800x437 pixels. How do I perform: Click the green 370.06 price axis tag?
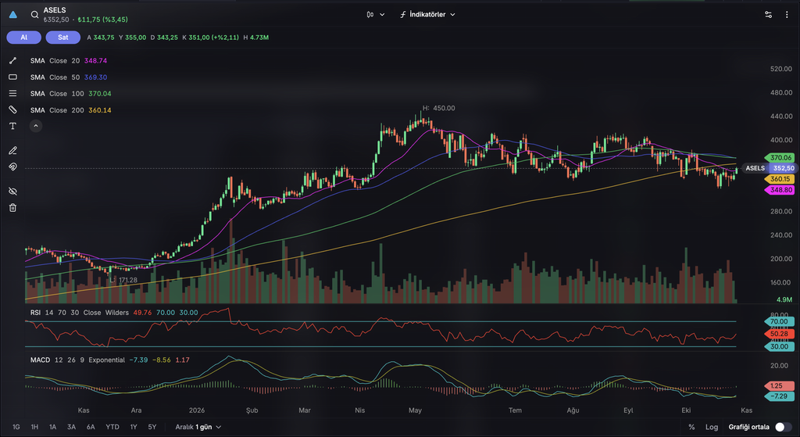780,158
